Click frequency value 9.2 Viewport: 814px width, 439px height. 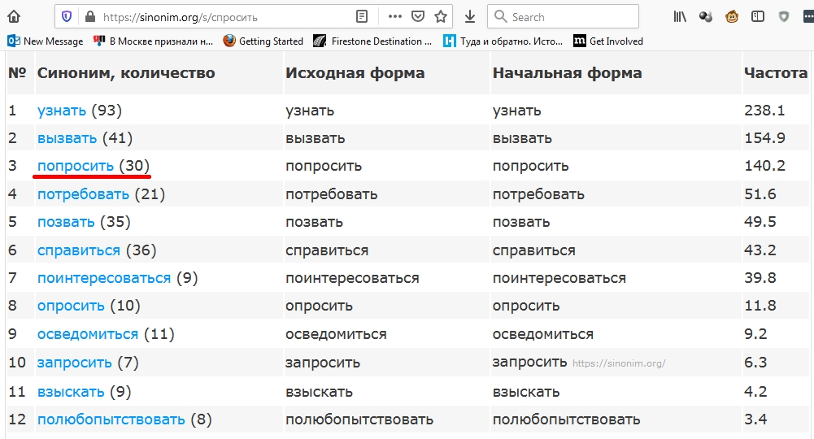click(x=755, y=333)
